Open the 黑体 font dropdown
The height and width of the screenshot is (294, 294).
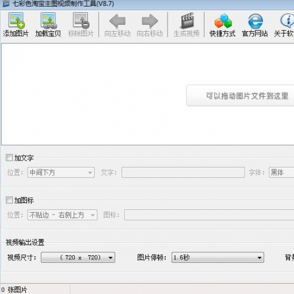[282, 172]
